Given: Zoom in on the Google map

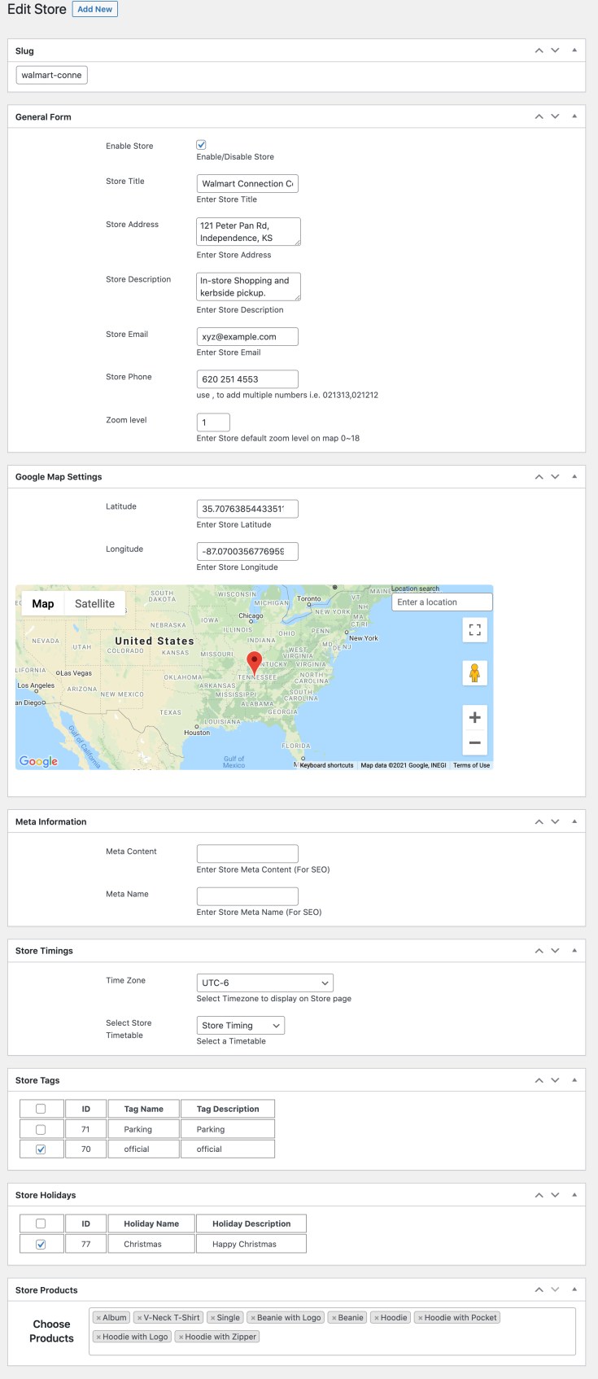Looking at the screenshot, I should (x=474, y=717).
